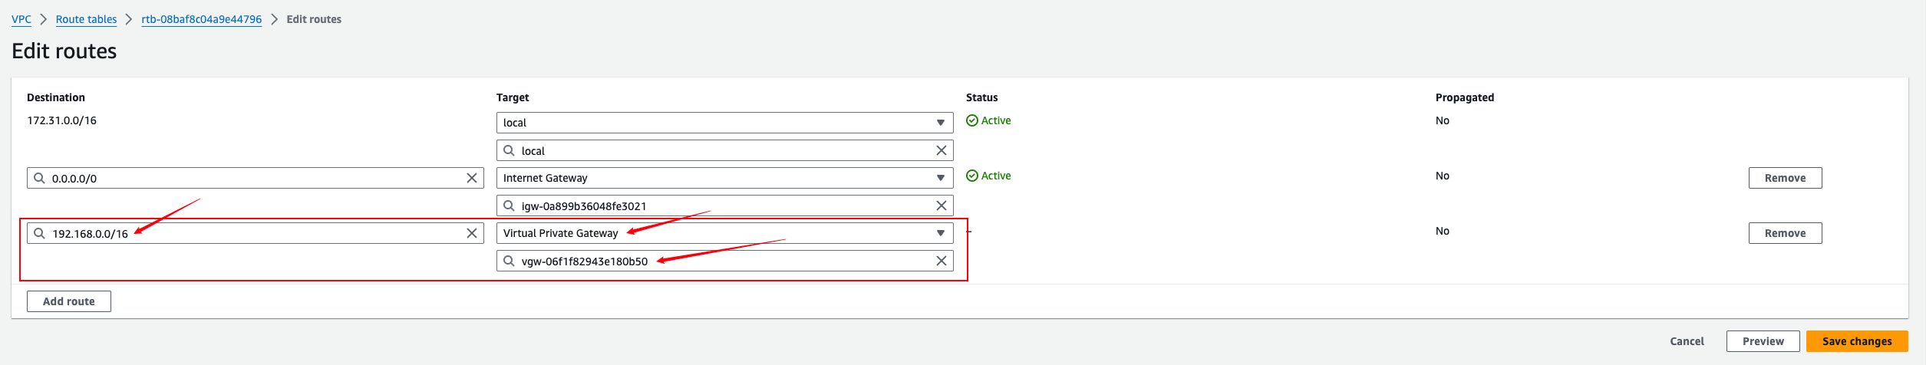This screenshot has height=365, width=1926.
Task: Cancel editing routes
Action: click(1687, 341)
